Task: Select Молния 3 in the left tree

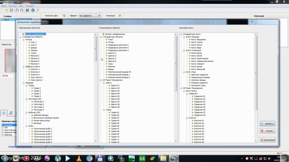Action: point(35,61)
